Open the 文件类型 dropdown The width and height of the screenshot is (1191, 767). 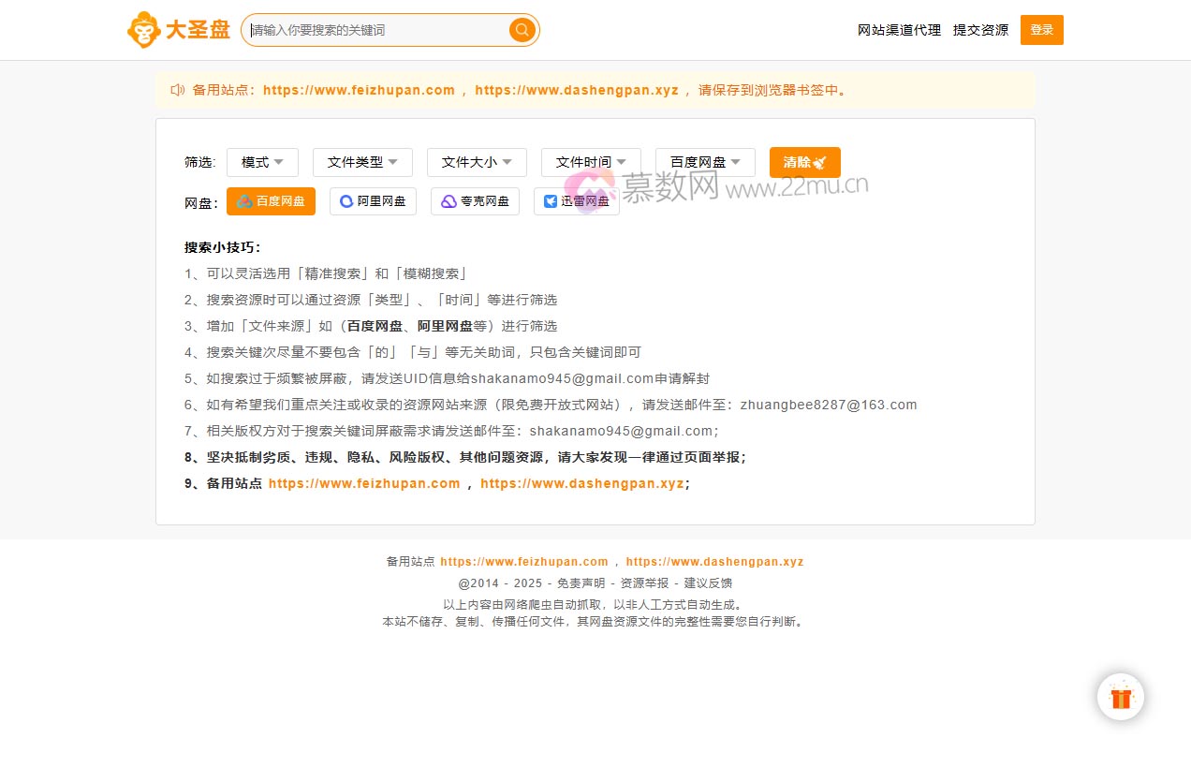(362, 162)
